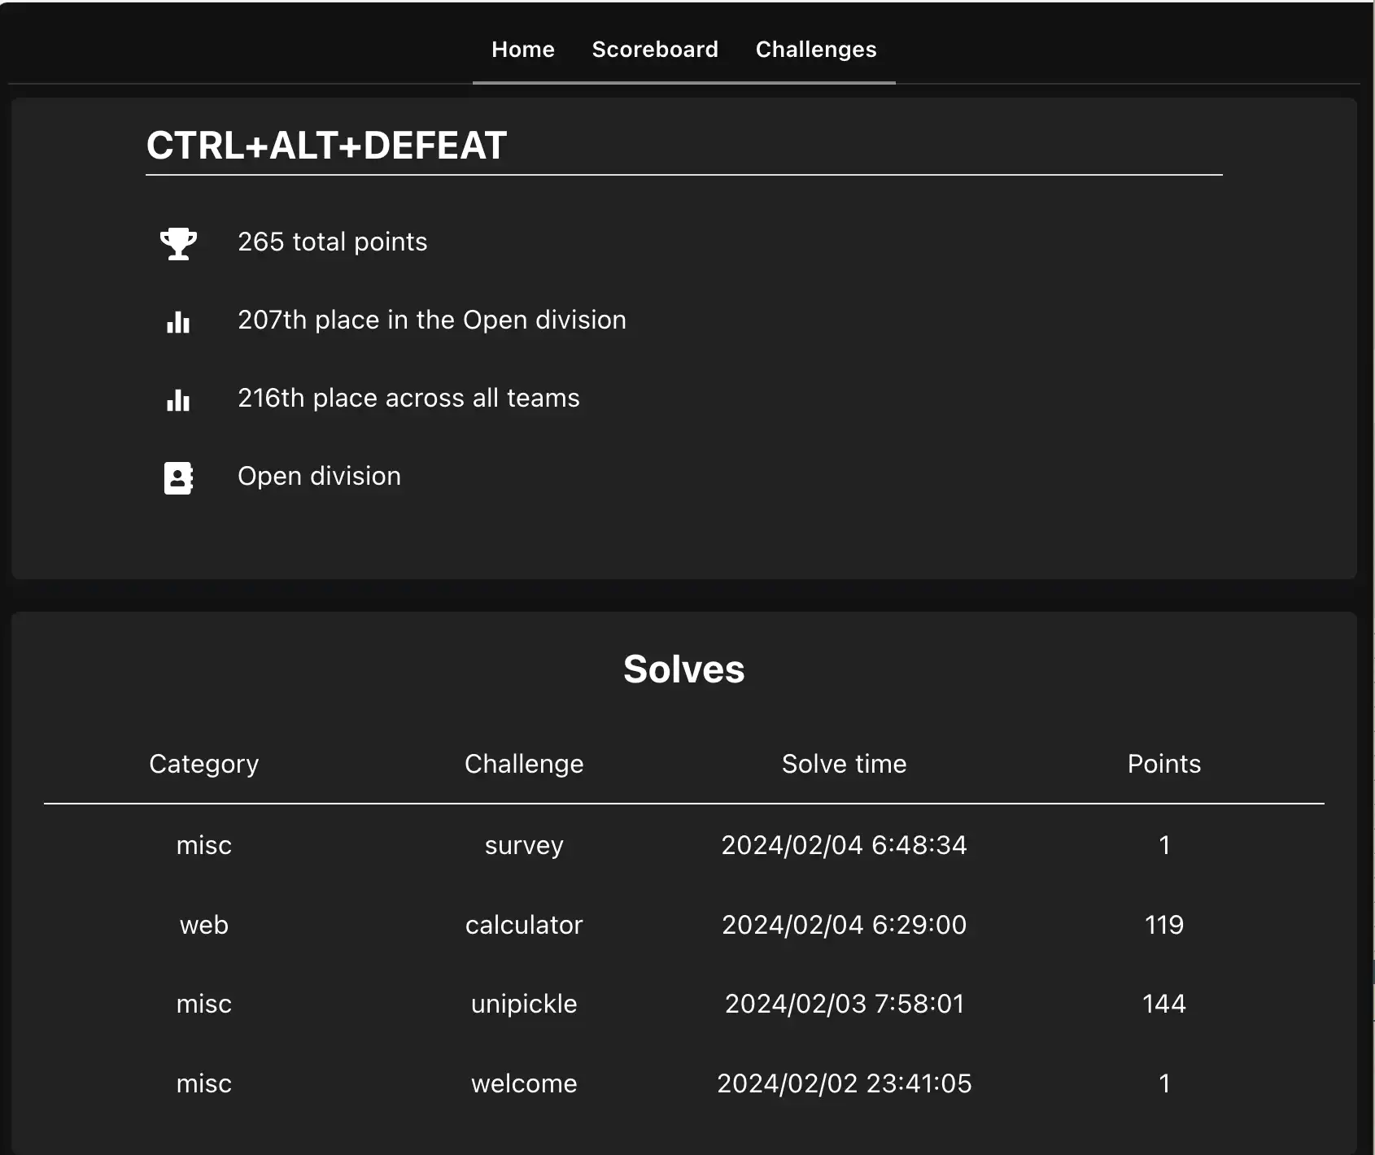Open the Home tab
The height and width of the screenshot is (1155, 1375).
[x=523, y=50]
